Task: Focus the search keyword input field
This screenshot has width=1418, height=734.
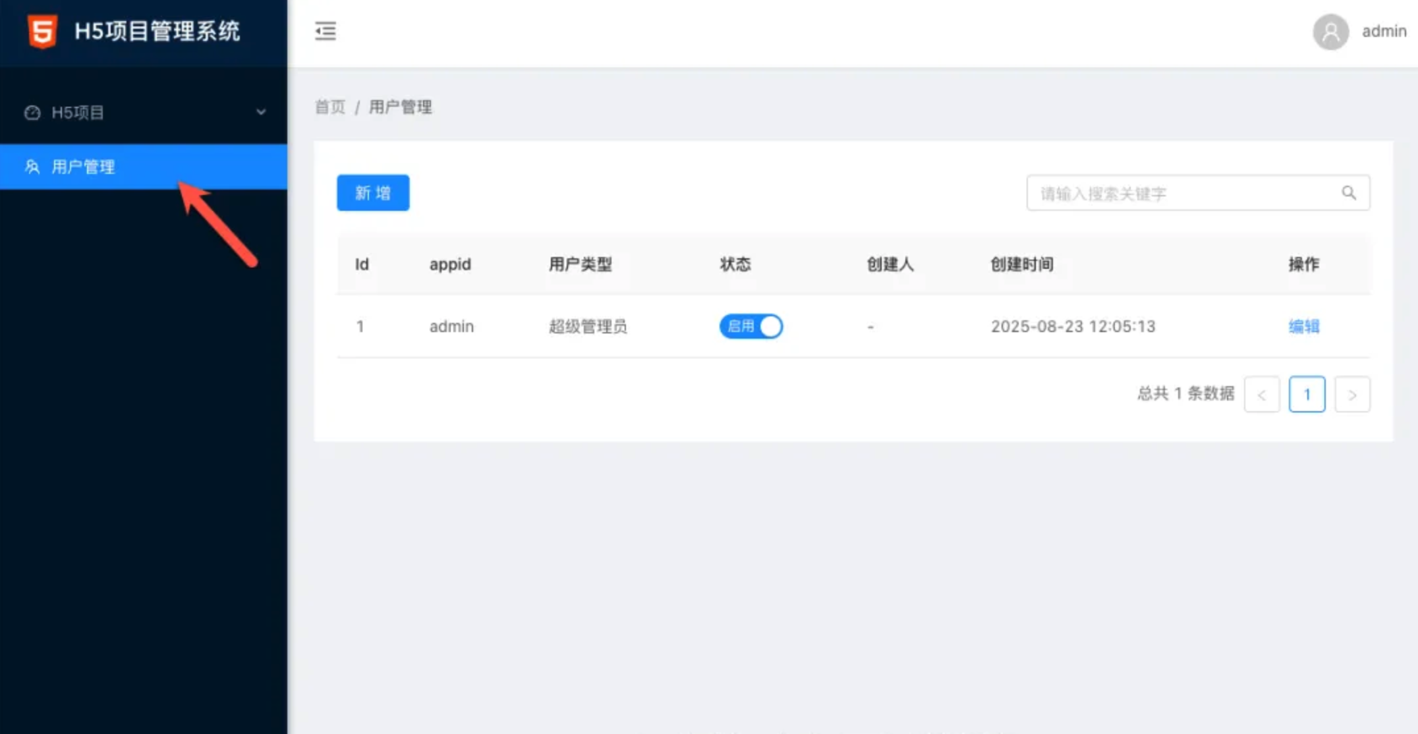Action: pyautogui.click(x=1179, y=193)
